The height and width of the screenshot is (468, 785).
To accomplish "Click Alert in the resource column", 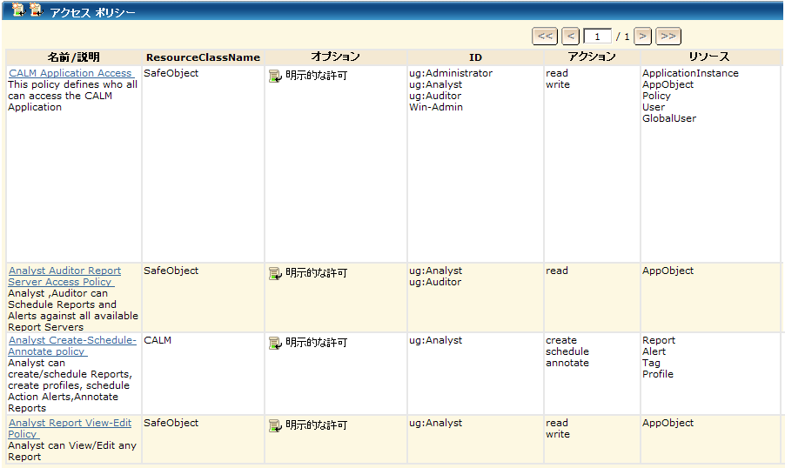I will (x=654, y=352).
